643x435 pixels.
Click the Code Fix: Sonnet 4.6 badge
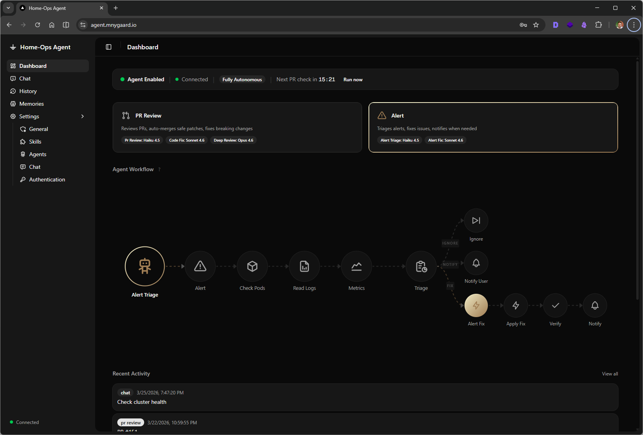[x=187, y=140]
